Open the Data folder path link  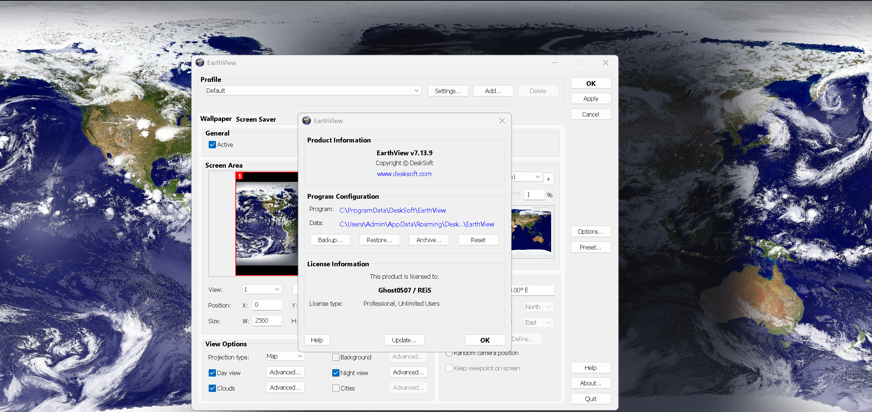417,224
